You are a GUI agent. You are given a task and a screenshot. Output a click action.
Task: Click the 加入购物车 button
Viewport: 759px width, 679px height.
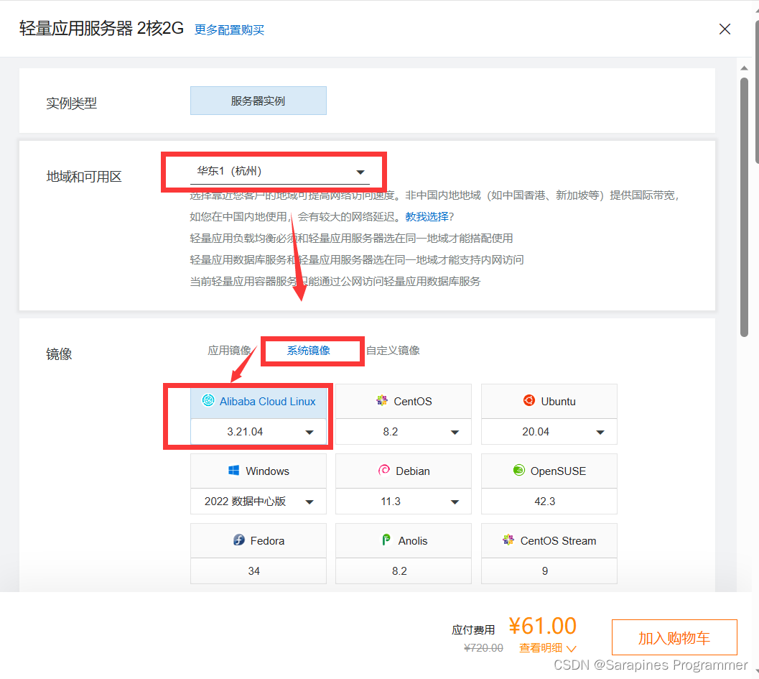point(674,637)
